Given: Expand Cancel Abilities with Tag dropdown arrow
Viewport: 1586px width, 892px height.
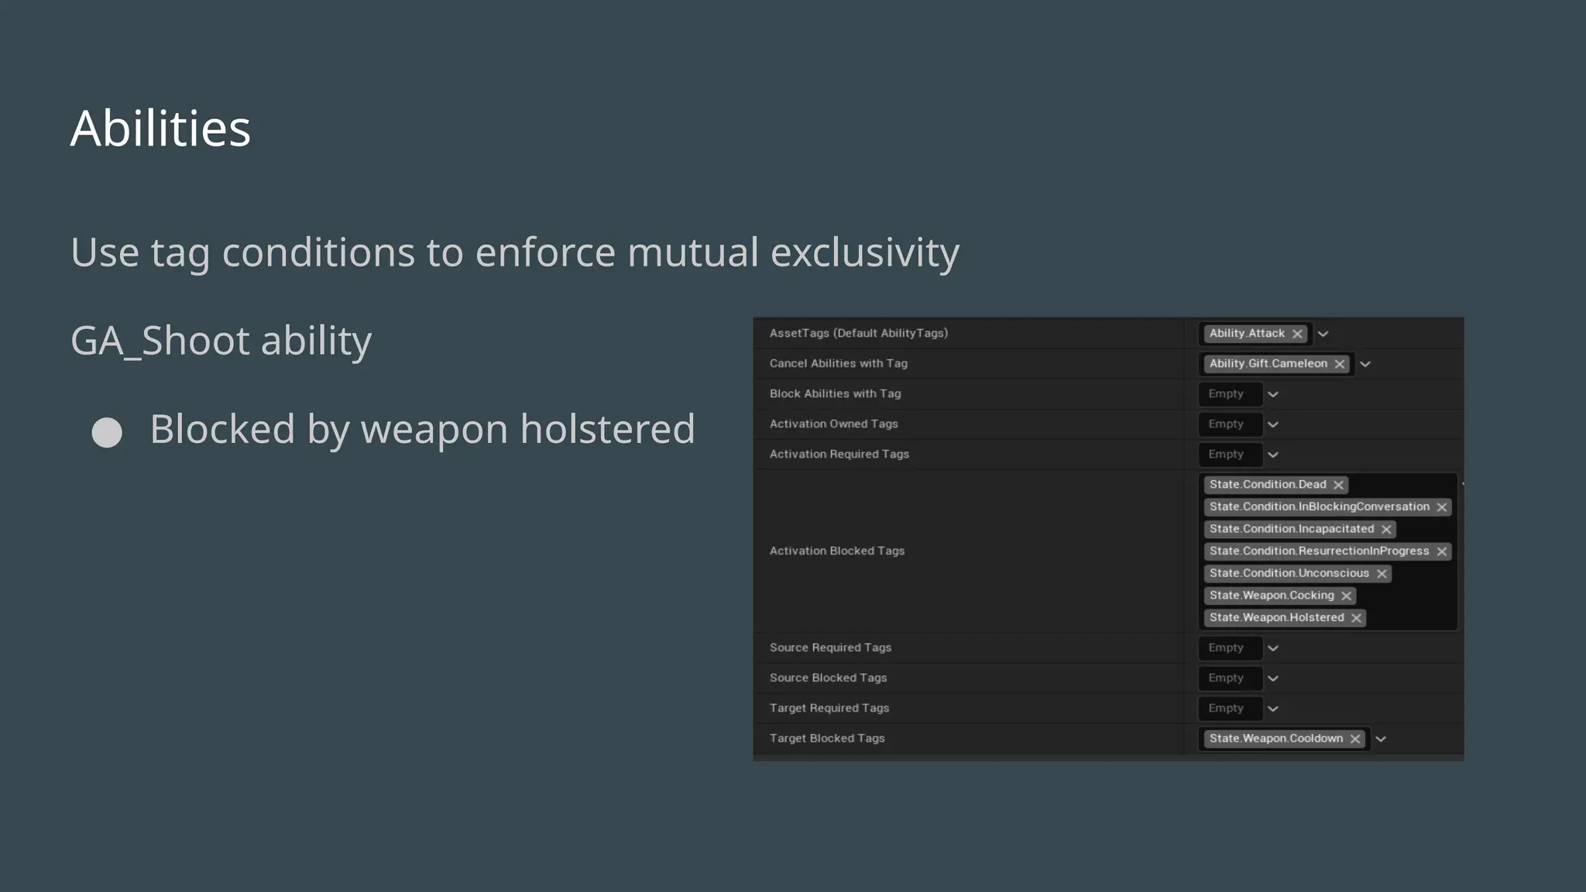Looking at the screenshot, I should [x=1365, y=364].
